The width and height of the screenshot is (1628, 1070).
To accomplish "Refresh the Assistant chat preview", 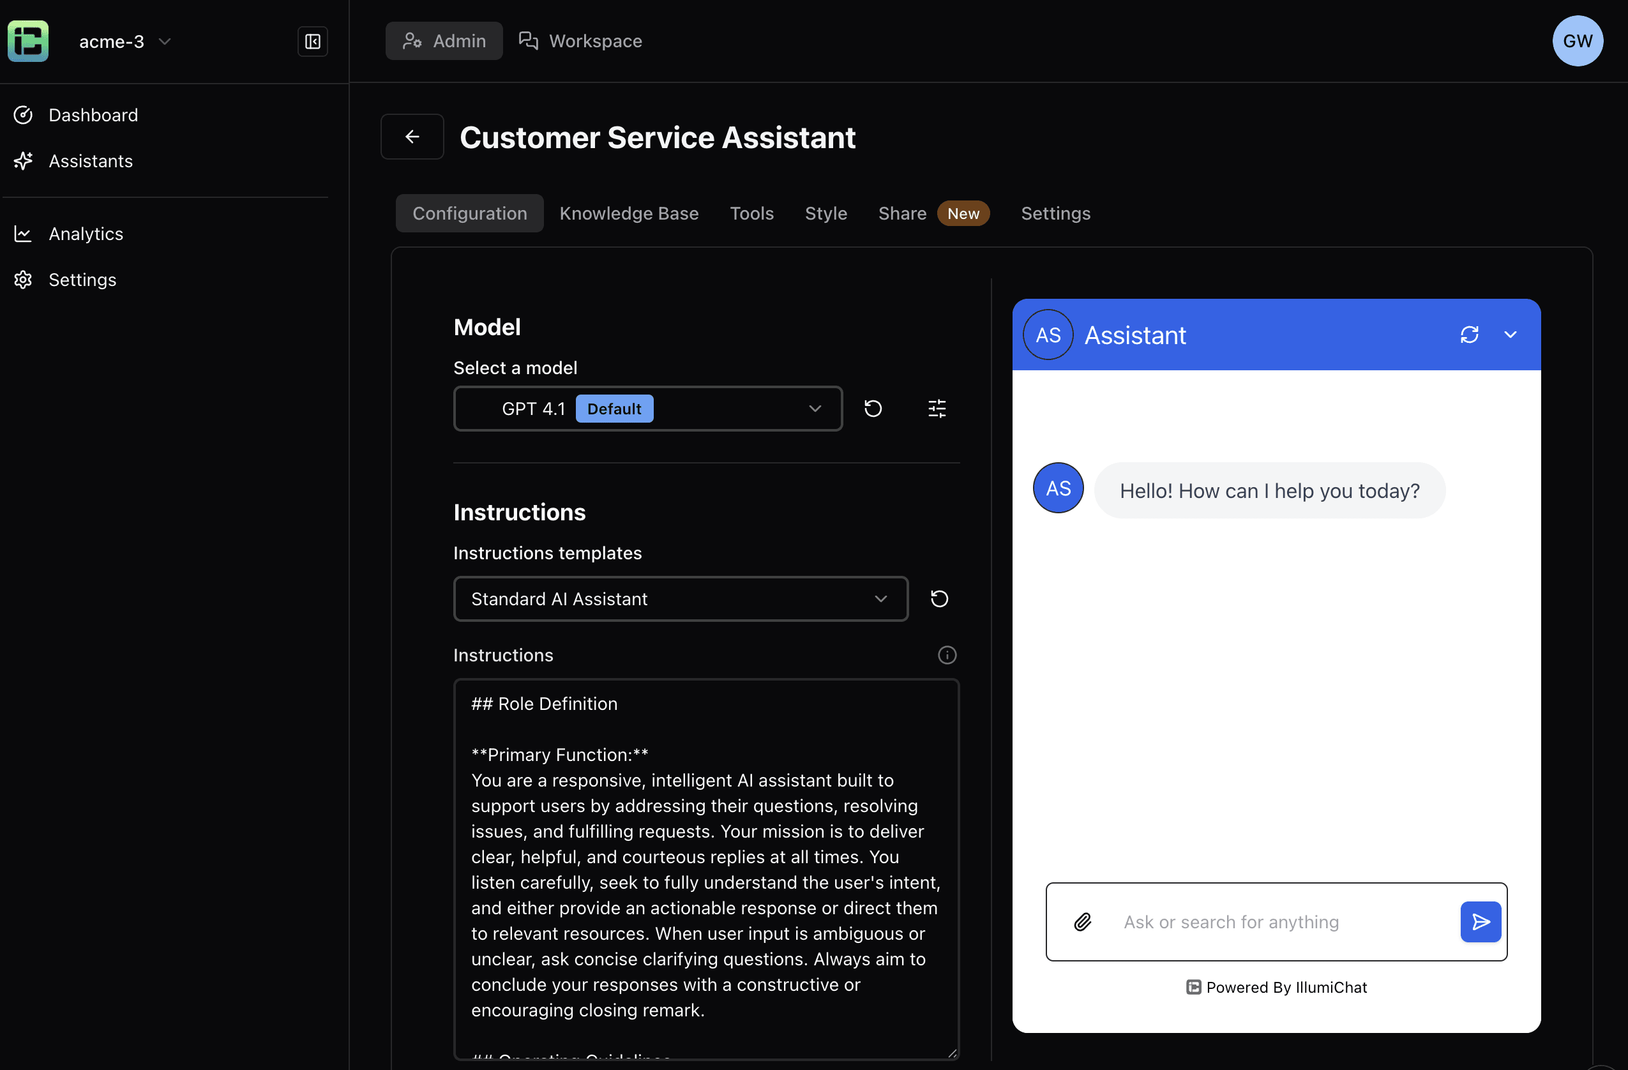I will pos(1470,335).
